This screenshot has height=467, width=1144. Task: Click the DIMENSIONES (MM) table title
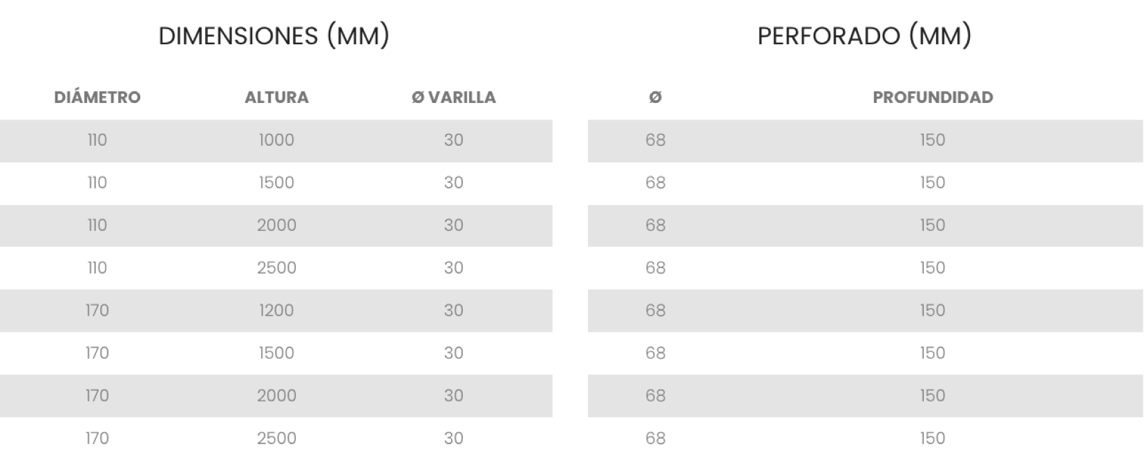pyautogui.click(x=274, y=36)
